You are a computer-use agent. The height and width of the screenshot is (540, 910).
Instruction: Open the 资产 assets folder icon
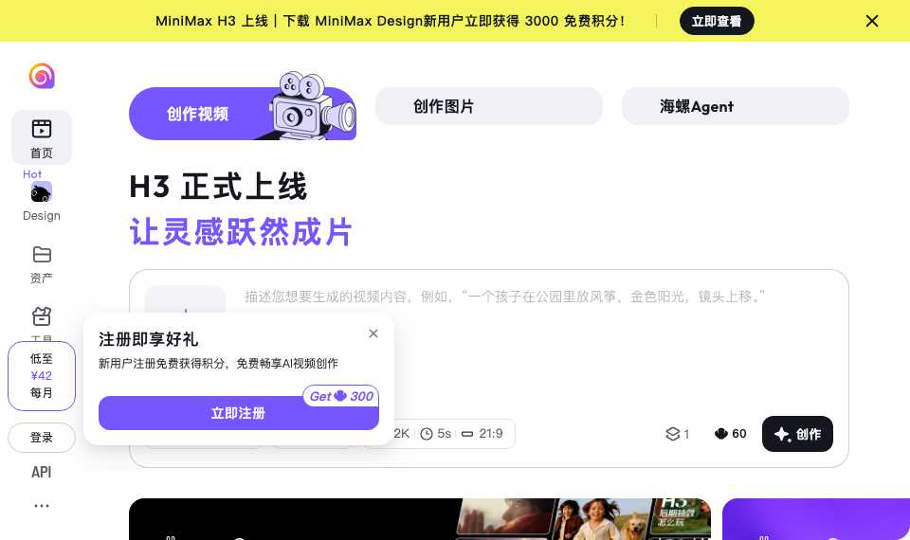click(x=41, y=255)
